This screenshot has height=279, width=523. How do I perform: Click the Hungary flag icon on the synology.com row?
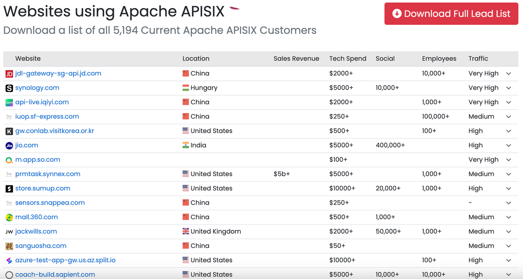pos(185,88)
